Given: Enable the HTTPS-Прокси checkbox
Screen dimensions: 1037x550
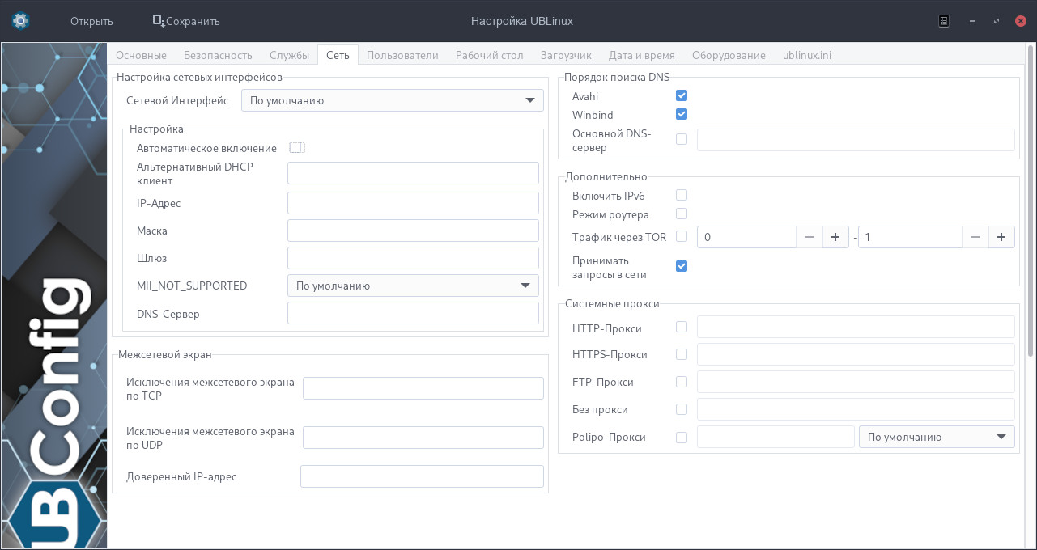Looking at the screenshot, I should point(682,354).
